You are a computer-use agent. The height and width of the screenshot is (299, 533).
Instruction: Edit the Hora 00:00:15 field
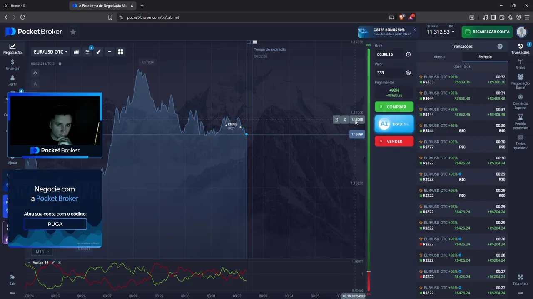pyautogui.click(x=390, y=54)
